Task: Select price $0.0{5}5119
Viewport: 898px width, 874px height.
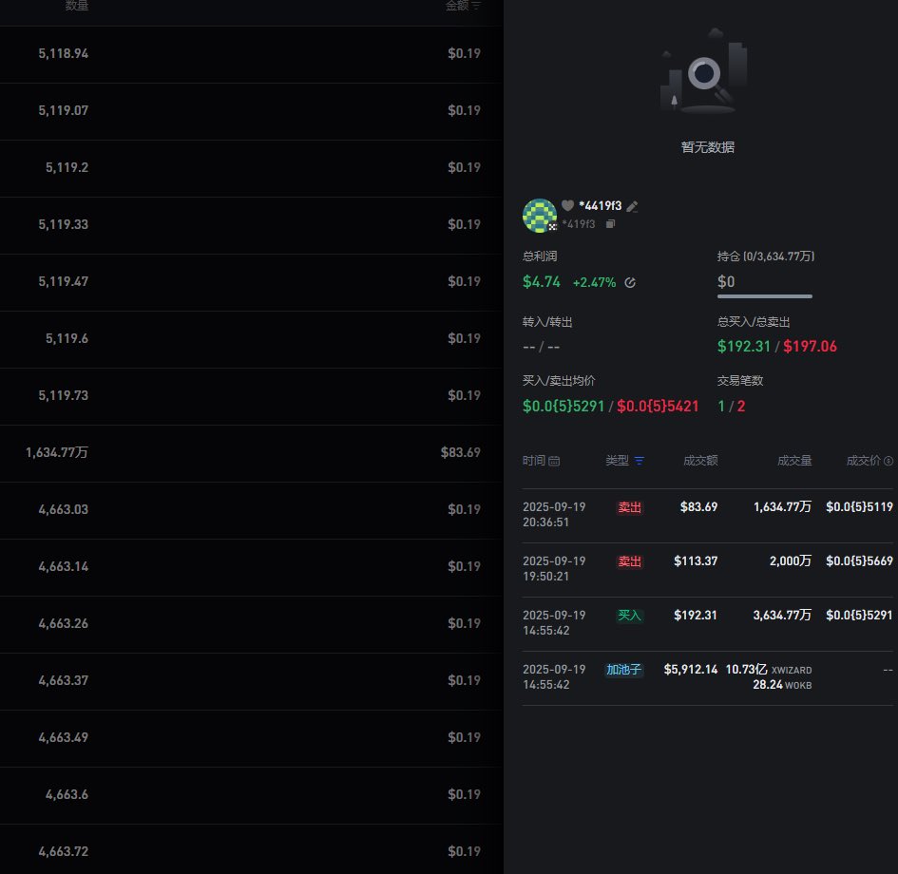Action: coord(859,506)
